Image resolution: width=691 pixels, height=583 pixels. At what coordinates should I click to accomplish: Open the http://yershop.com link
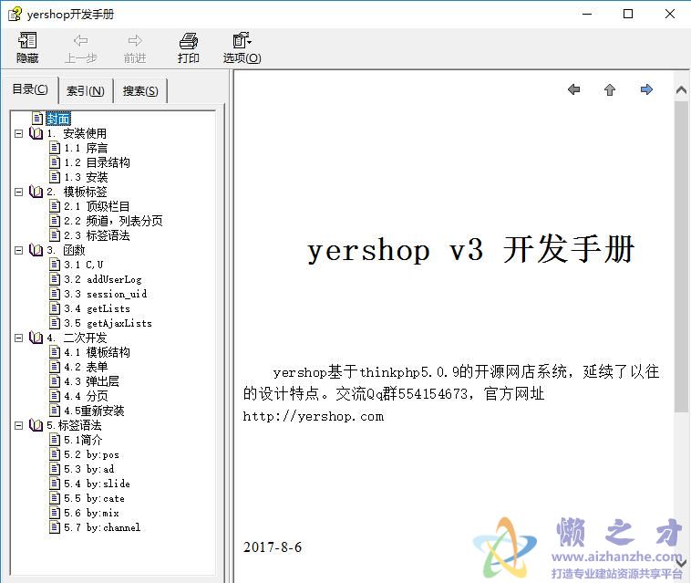pos(314,416)
